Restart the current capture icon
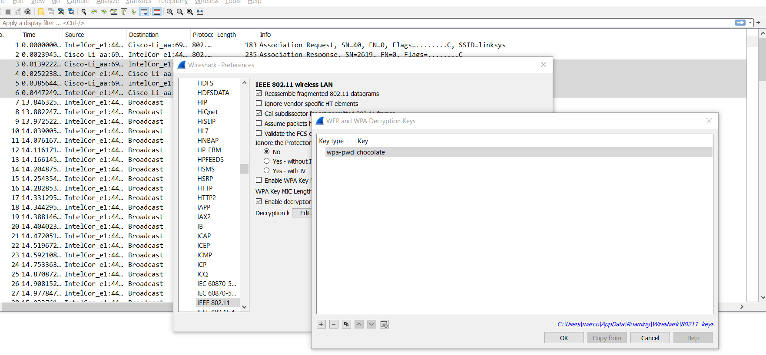The height and width of the screenshot is (355, 766). [18, 12]
